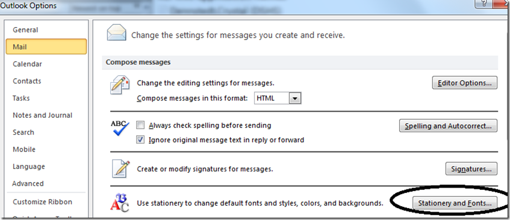Viewport: 510px width, 220px height.
Task: Click the text 'Create or modify signatures for messages.'
Action: [205, 169]
